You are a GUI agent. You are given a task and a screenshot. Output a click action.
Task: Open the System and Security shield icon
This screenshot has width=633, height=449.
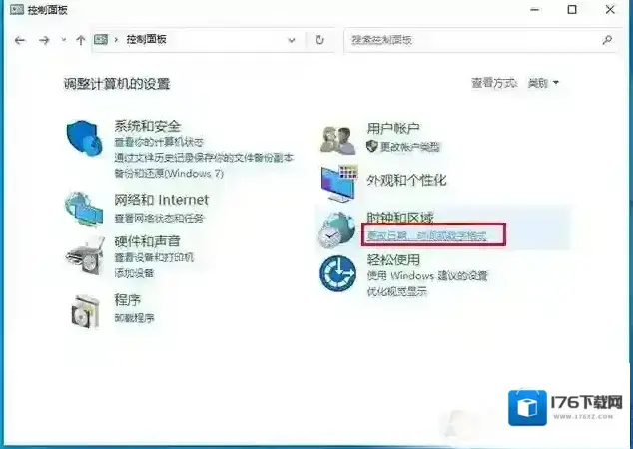coord(85,138)
